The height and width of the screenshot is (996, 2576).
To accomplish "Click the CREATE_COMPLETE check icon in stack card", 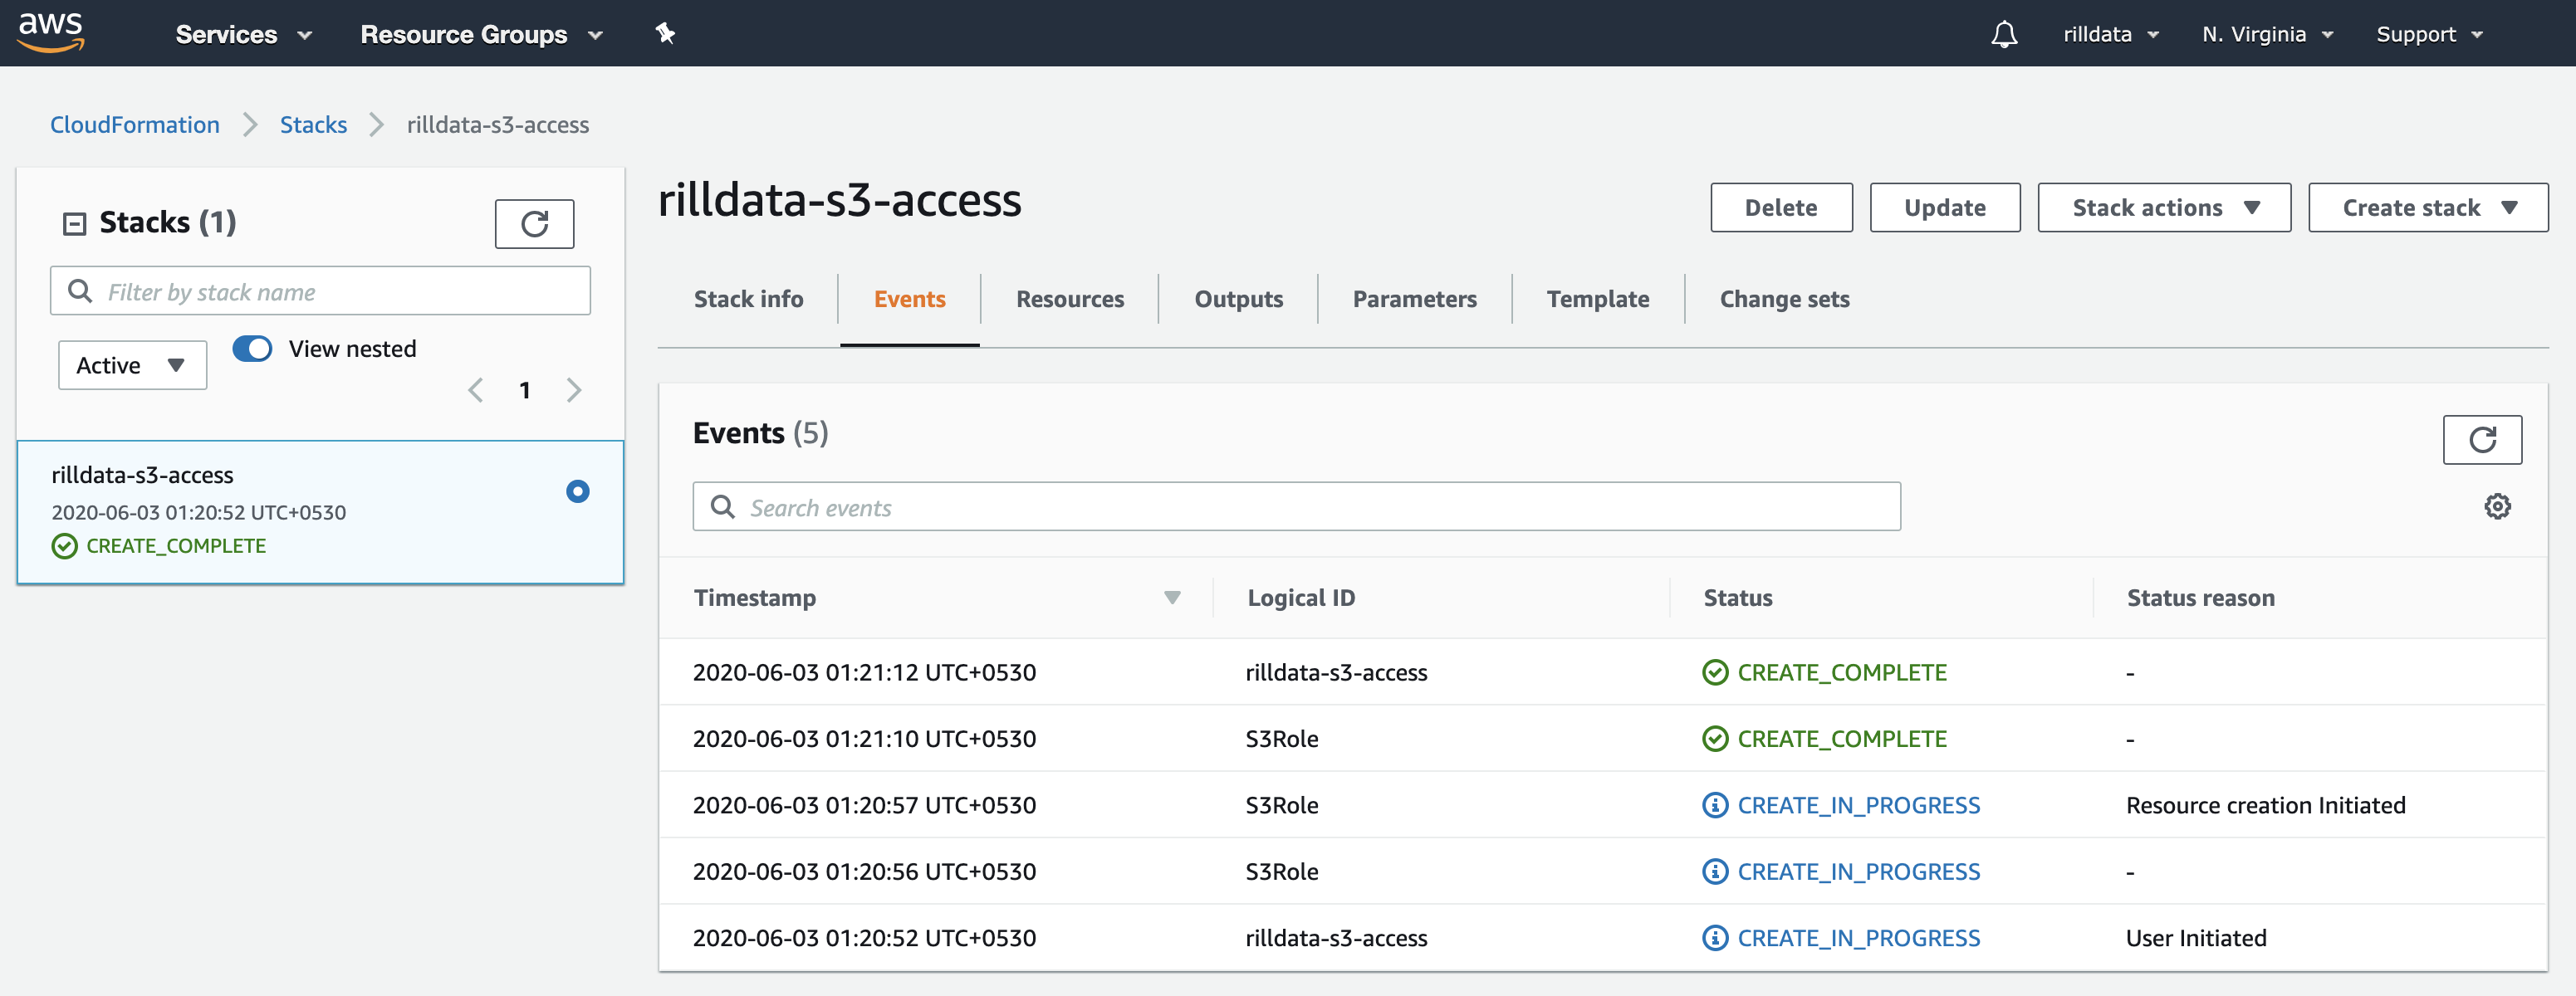I will (x=64, y=545).
